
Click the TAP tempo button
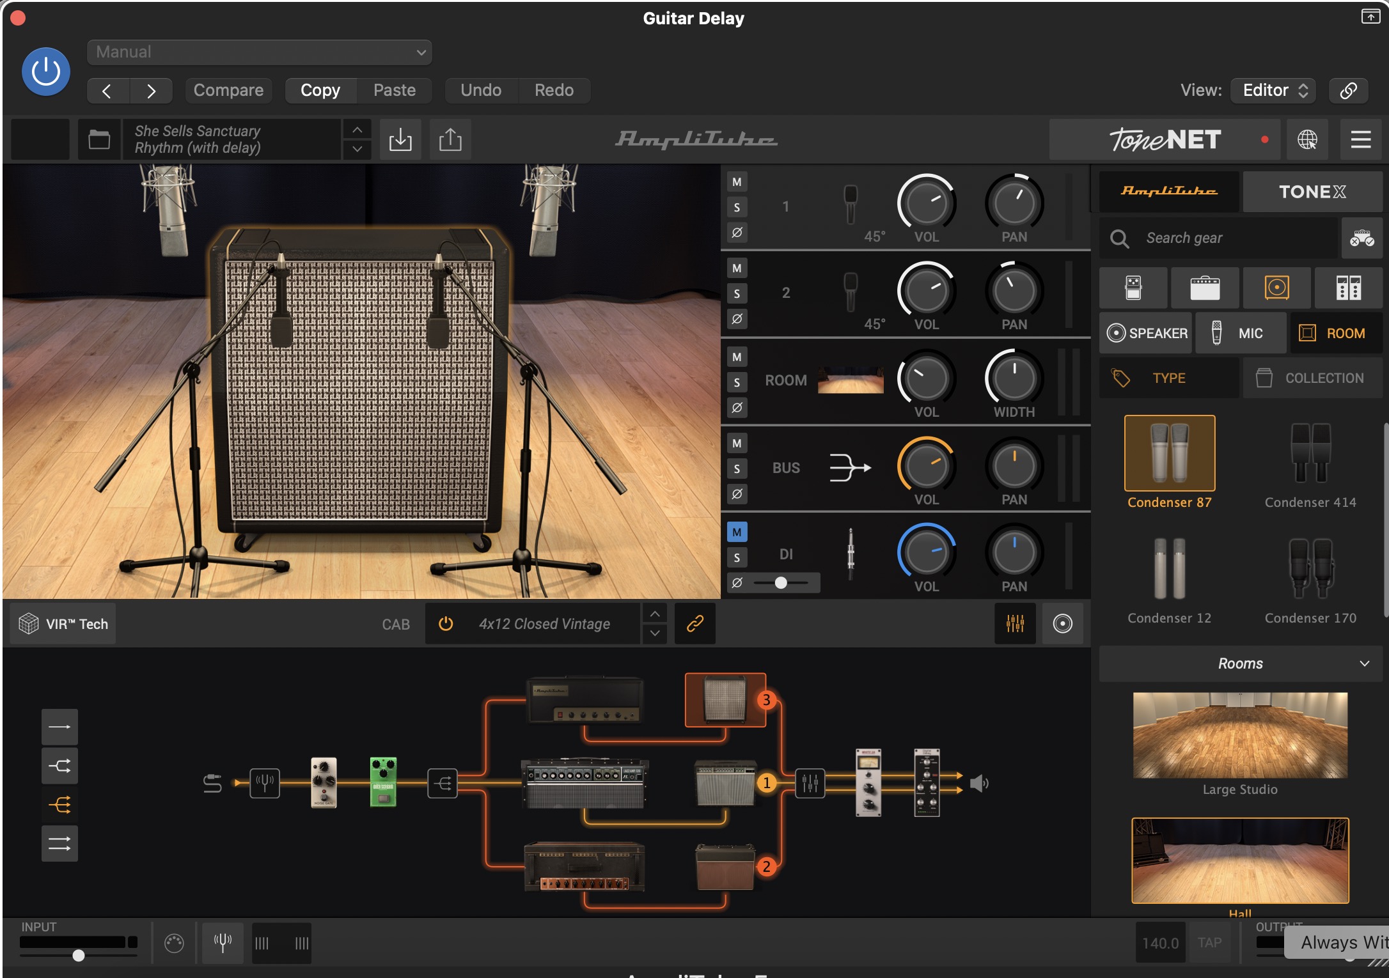1209,943
